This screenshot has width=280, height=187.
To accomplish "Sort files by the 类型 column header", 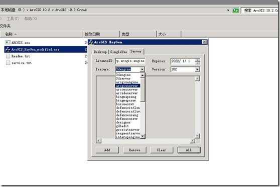I will [138, 34].
